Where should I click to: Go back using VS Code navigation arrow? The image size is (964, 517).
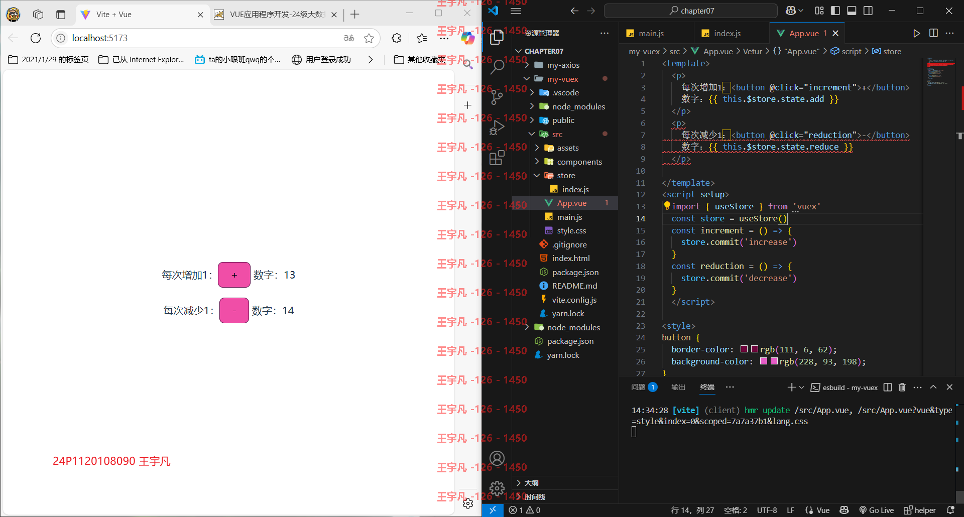(x=574, y=11)
